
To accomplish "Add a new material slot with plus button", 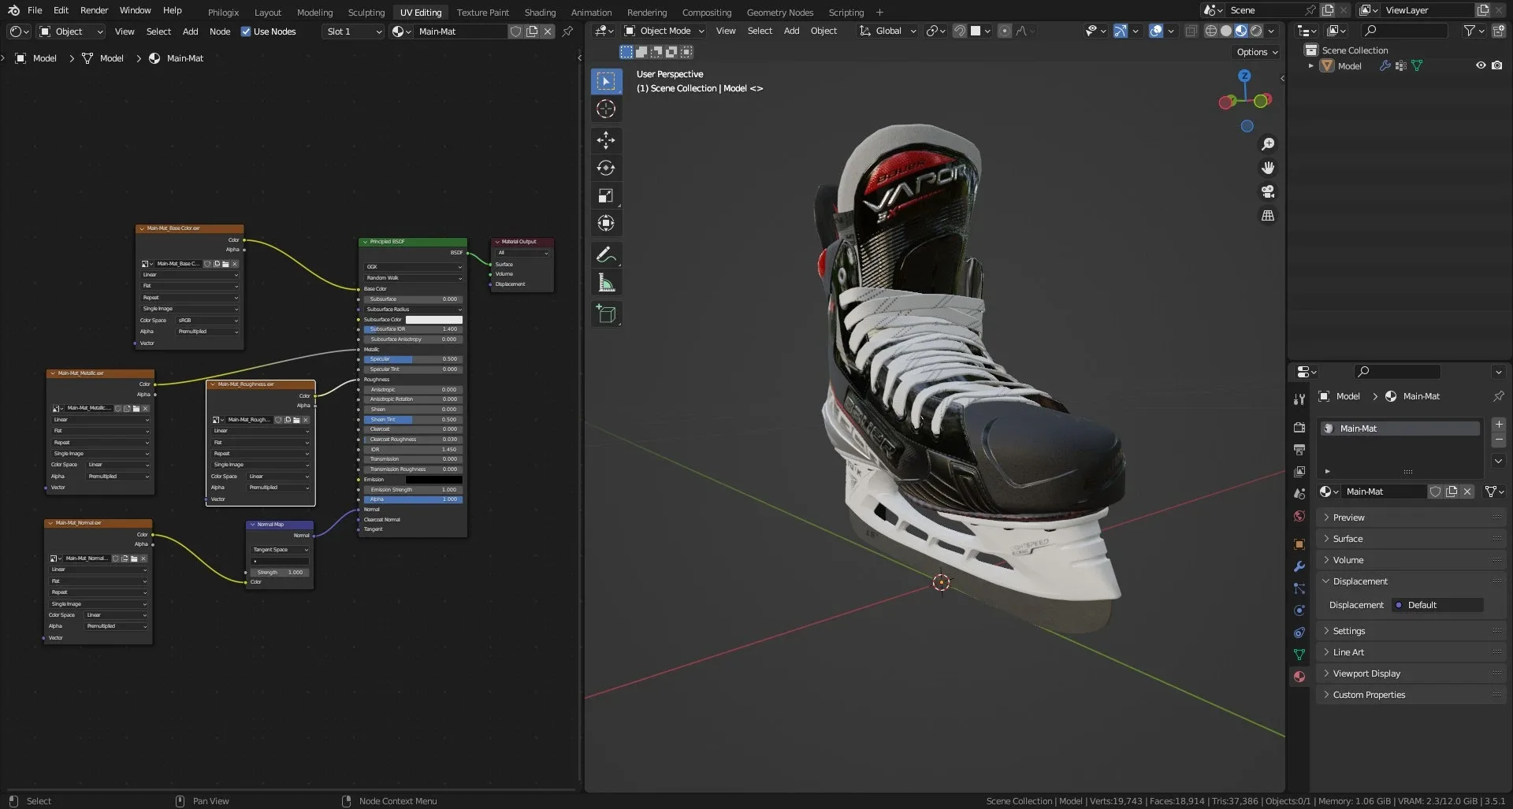I will (1499, 425).
